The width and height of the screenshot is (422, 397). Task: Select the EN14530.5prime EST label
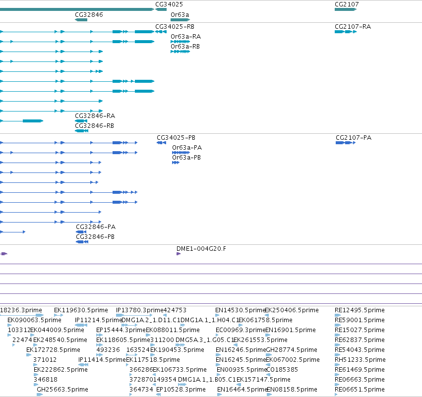click(x=241, y=310)
